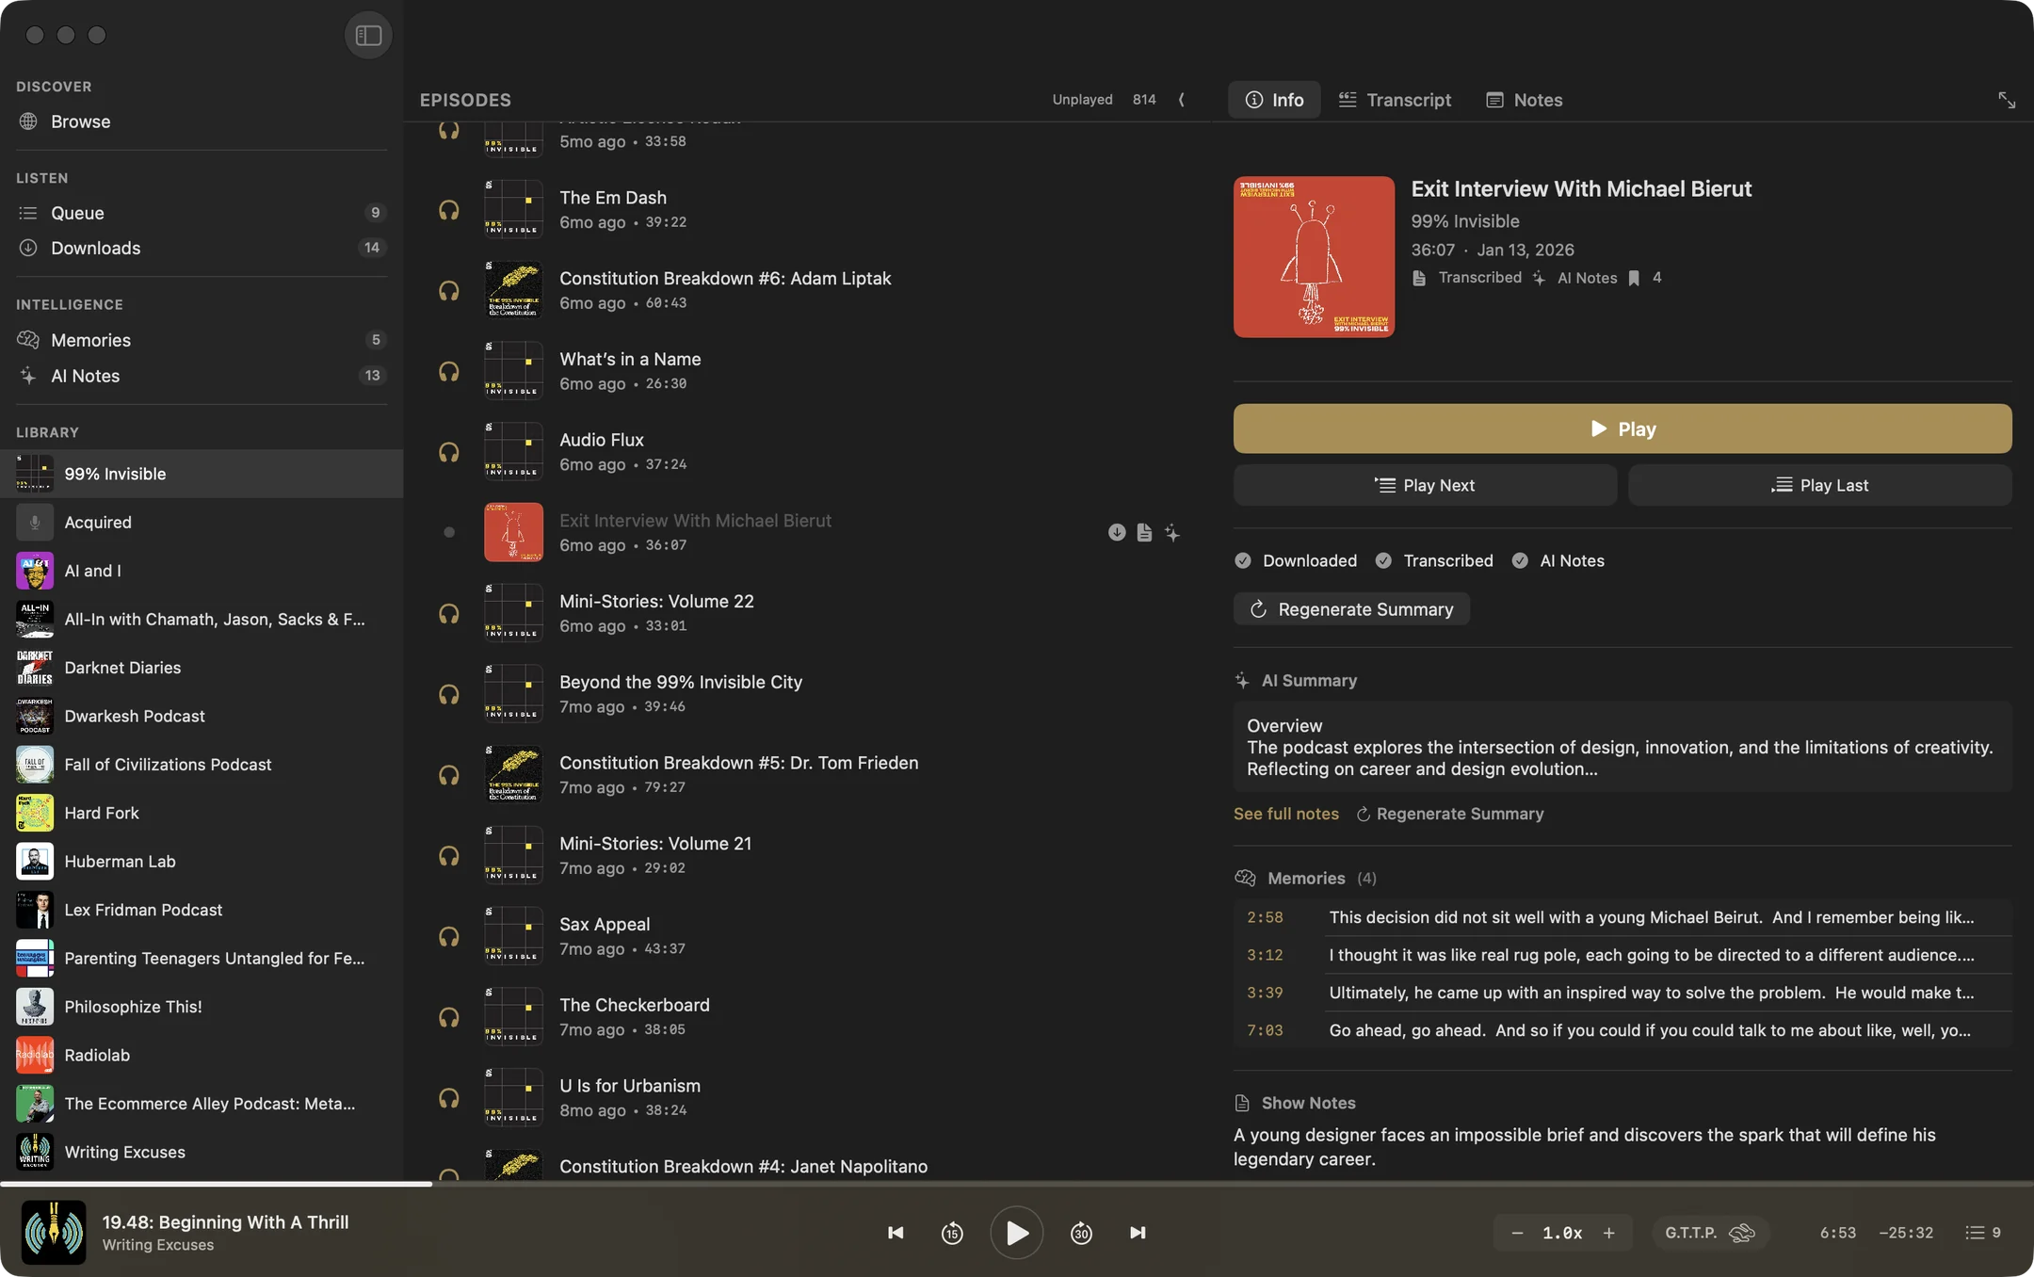Click headphone icon for Sax Appeal

click(x=449, y=936)
